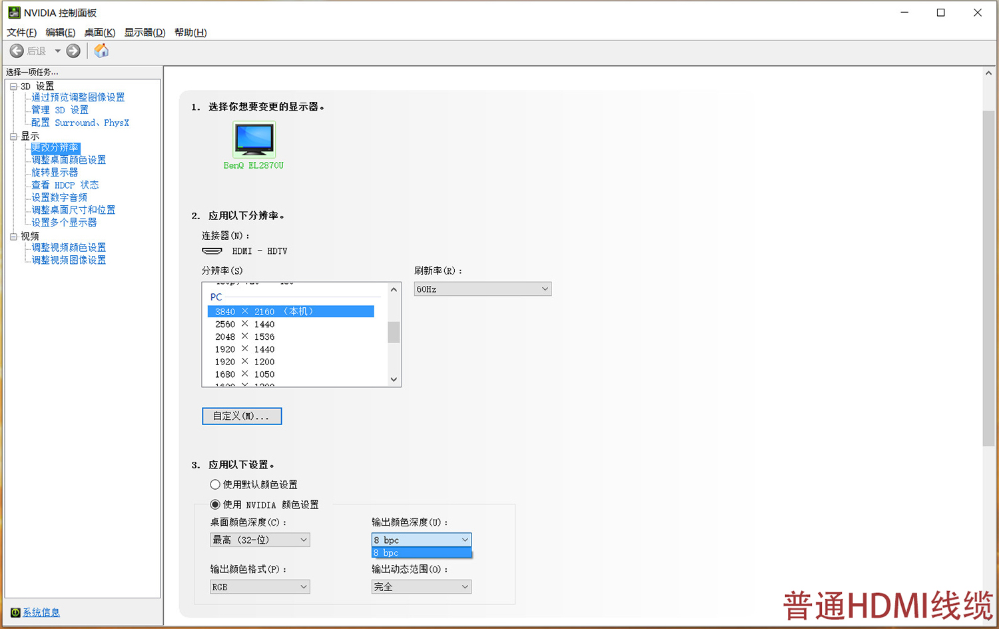This screenshot has height=629, width=999.
Task: Click the PC category header in list
Action: [x=216, y=297]
